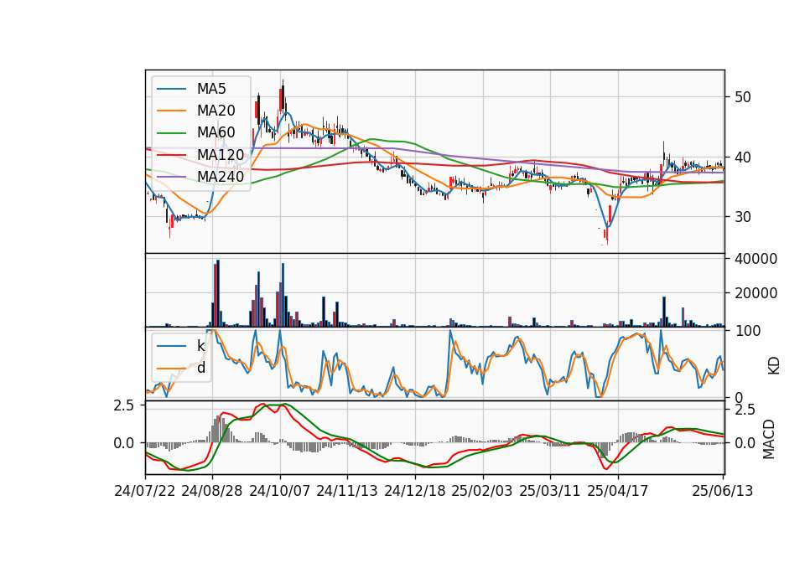
Task: Click the 25/03/11 date axis label
Action: (x=550, y=491)
